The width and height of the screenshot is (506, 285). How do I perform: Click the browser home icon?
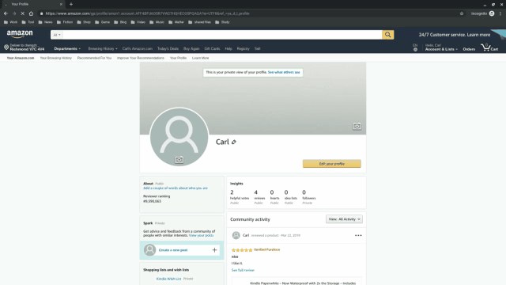[x=31, y=13]
